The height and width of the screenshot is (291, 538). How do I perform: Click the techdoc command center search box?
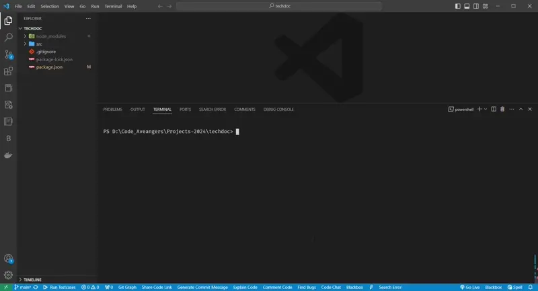[x=279, y=6]
